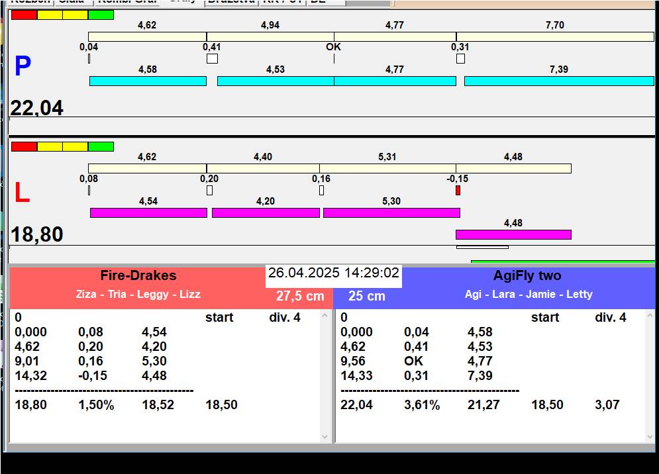Click the red L lane letter
This screenshot has width=659, height=474.
[22, 193]
